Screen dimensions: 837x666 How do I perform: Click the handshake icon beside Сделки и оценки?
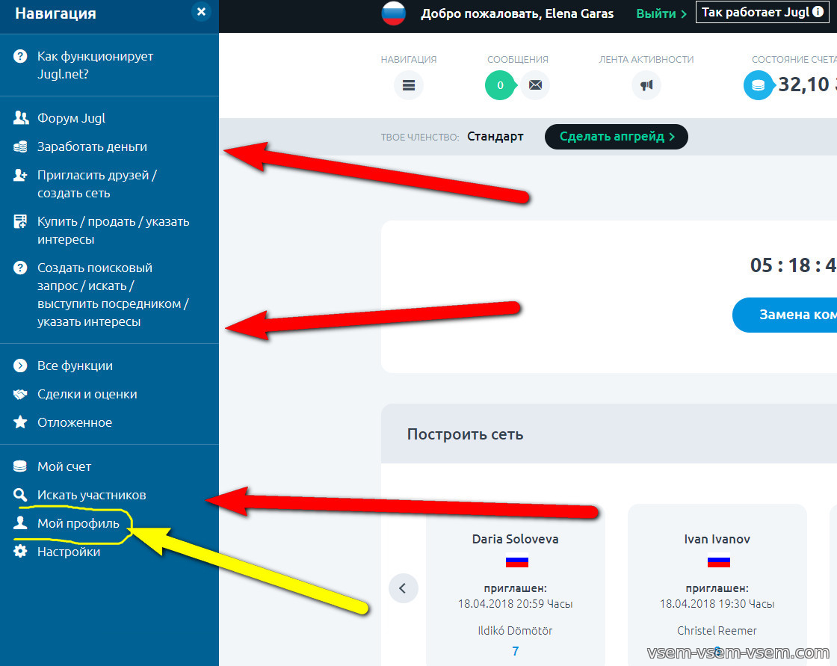coord(20,394)
